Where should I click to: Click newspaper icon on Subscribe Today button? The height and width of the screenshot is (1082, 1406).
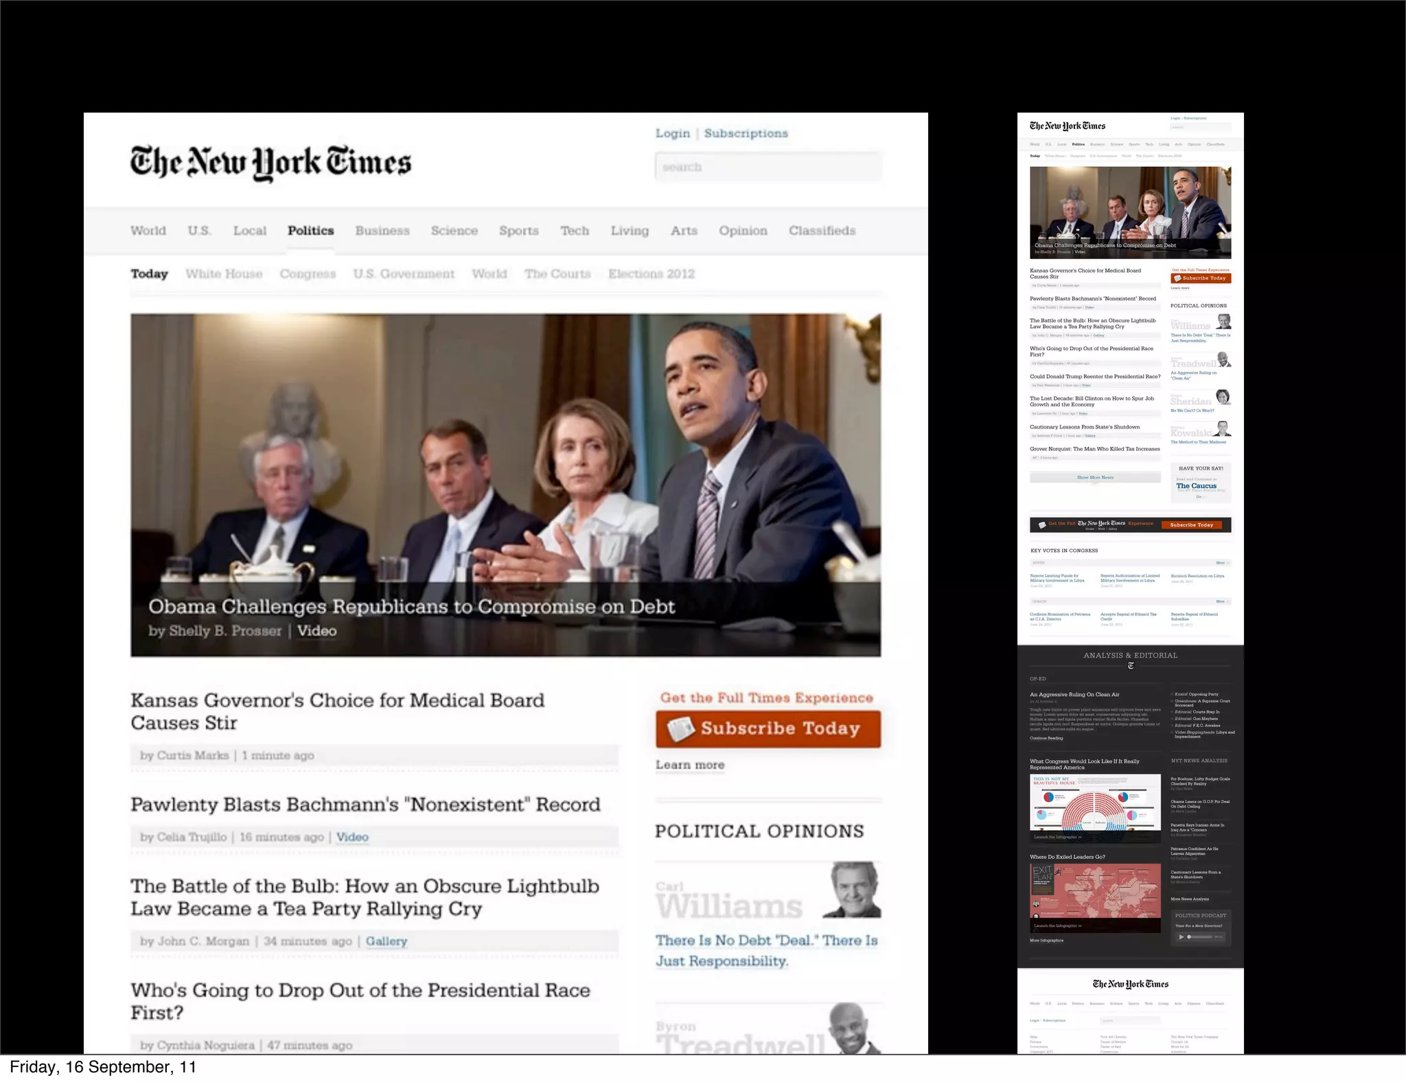(682, 729)
